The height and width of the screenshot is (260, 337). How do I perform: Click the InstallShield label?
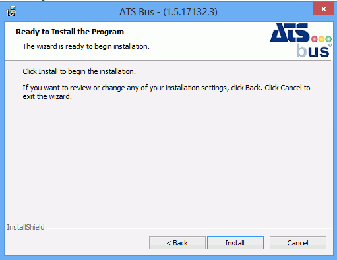tap(26, 227)
